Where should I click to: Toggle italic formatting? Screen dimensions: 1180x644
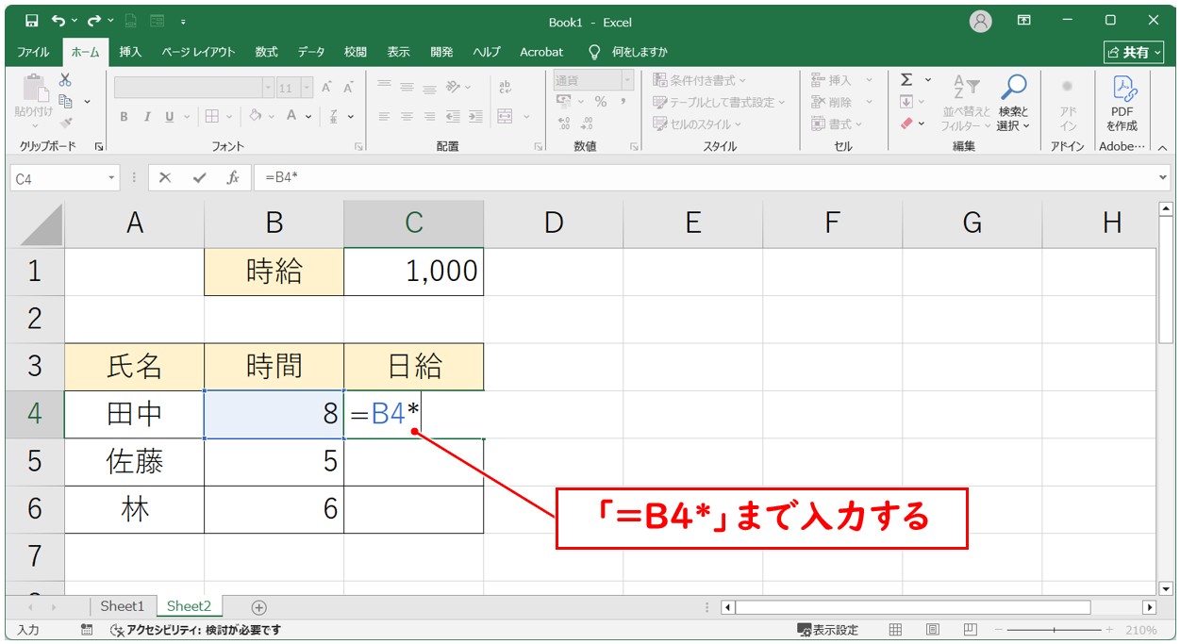147,117
